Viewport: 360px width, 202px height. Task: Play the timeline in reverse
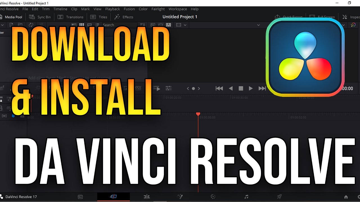click(231, 88)
